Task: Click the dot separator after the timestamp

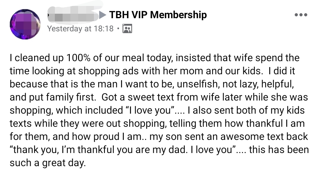Action: [x=119, y=29]
